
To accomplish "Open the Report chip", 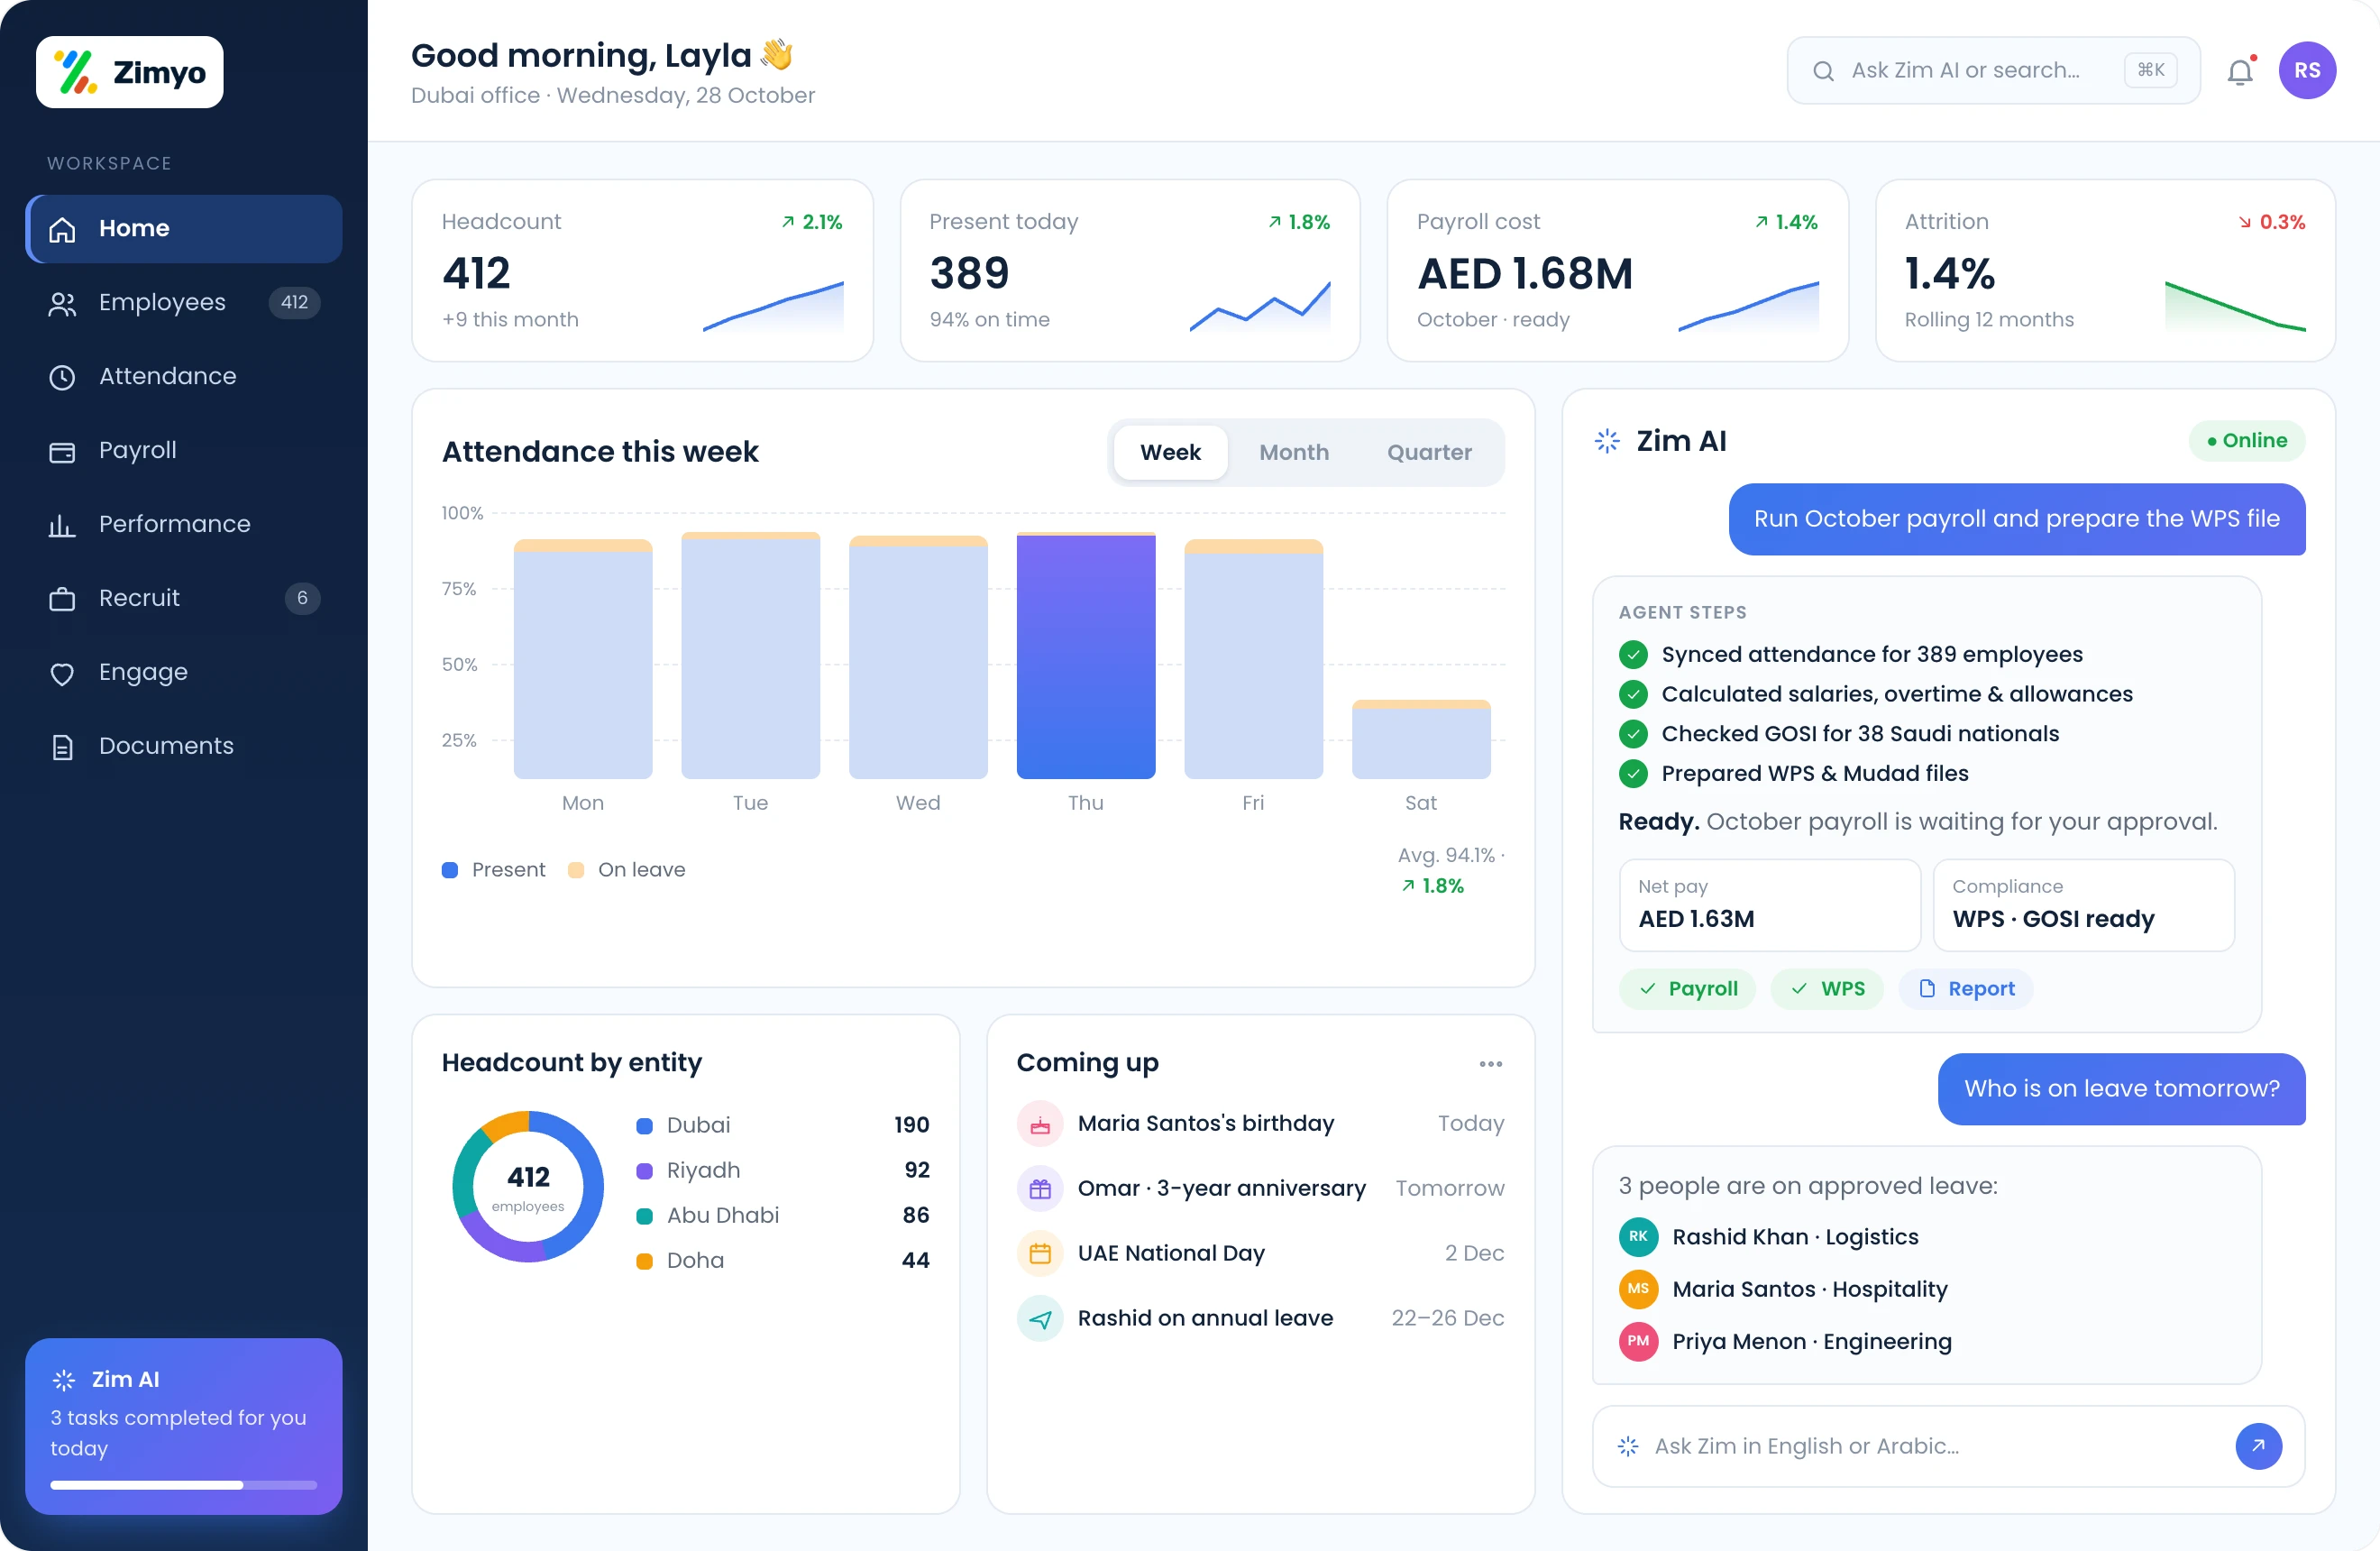I will pyautogui.click(x=1965, y=989).
